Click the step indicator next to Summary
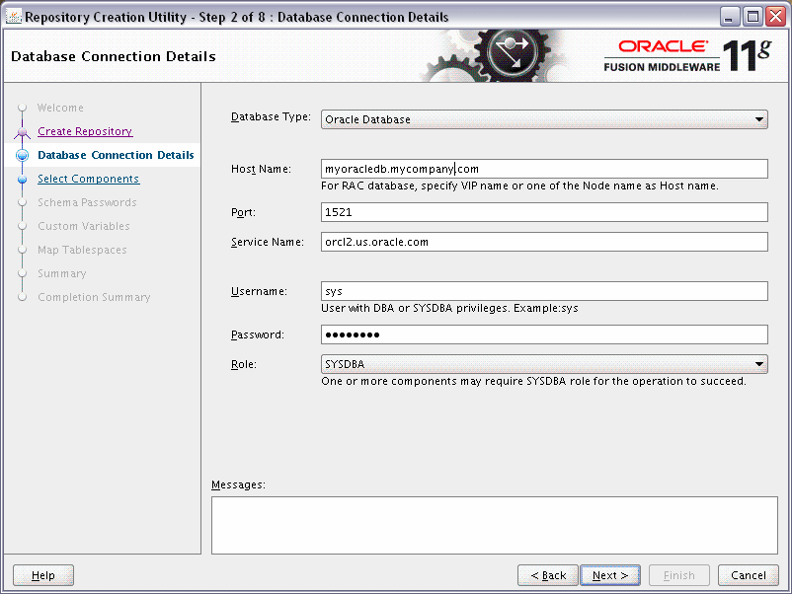This screenshot has height=594, width=792. tap(23, 273)
